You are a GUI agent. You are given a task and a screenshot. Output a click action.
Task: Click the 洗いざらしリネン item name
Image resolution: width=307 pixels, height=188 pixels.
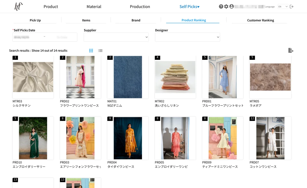tap(167, 106)
